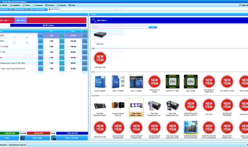Decrease quantity on the 475.00 row
248x147 pixels.
(41, 41)
